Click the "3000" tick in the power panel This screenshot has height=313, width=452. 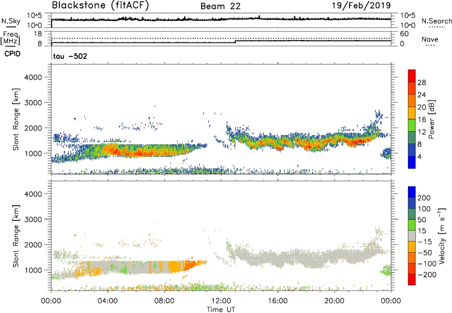coord(33,103)
